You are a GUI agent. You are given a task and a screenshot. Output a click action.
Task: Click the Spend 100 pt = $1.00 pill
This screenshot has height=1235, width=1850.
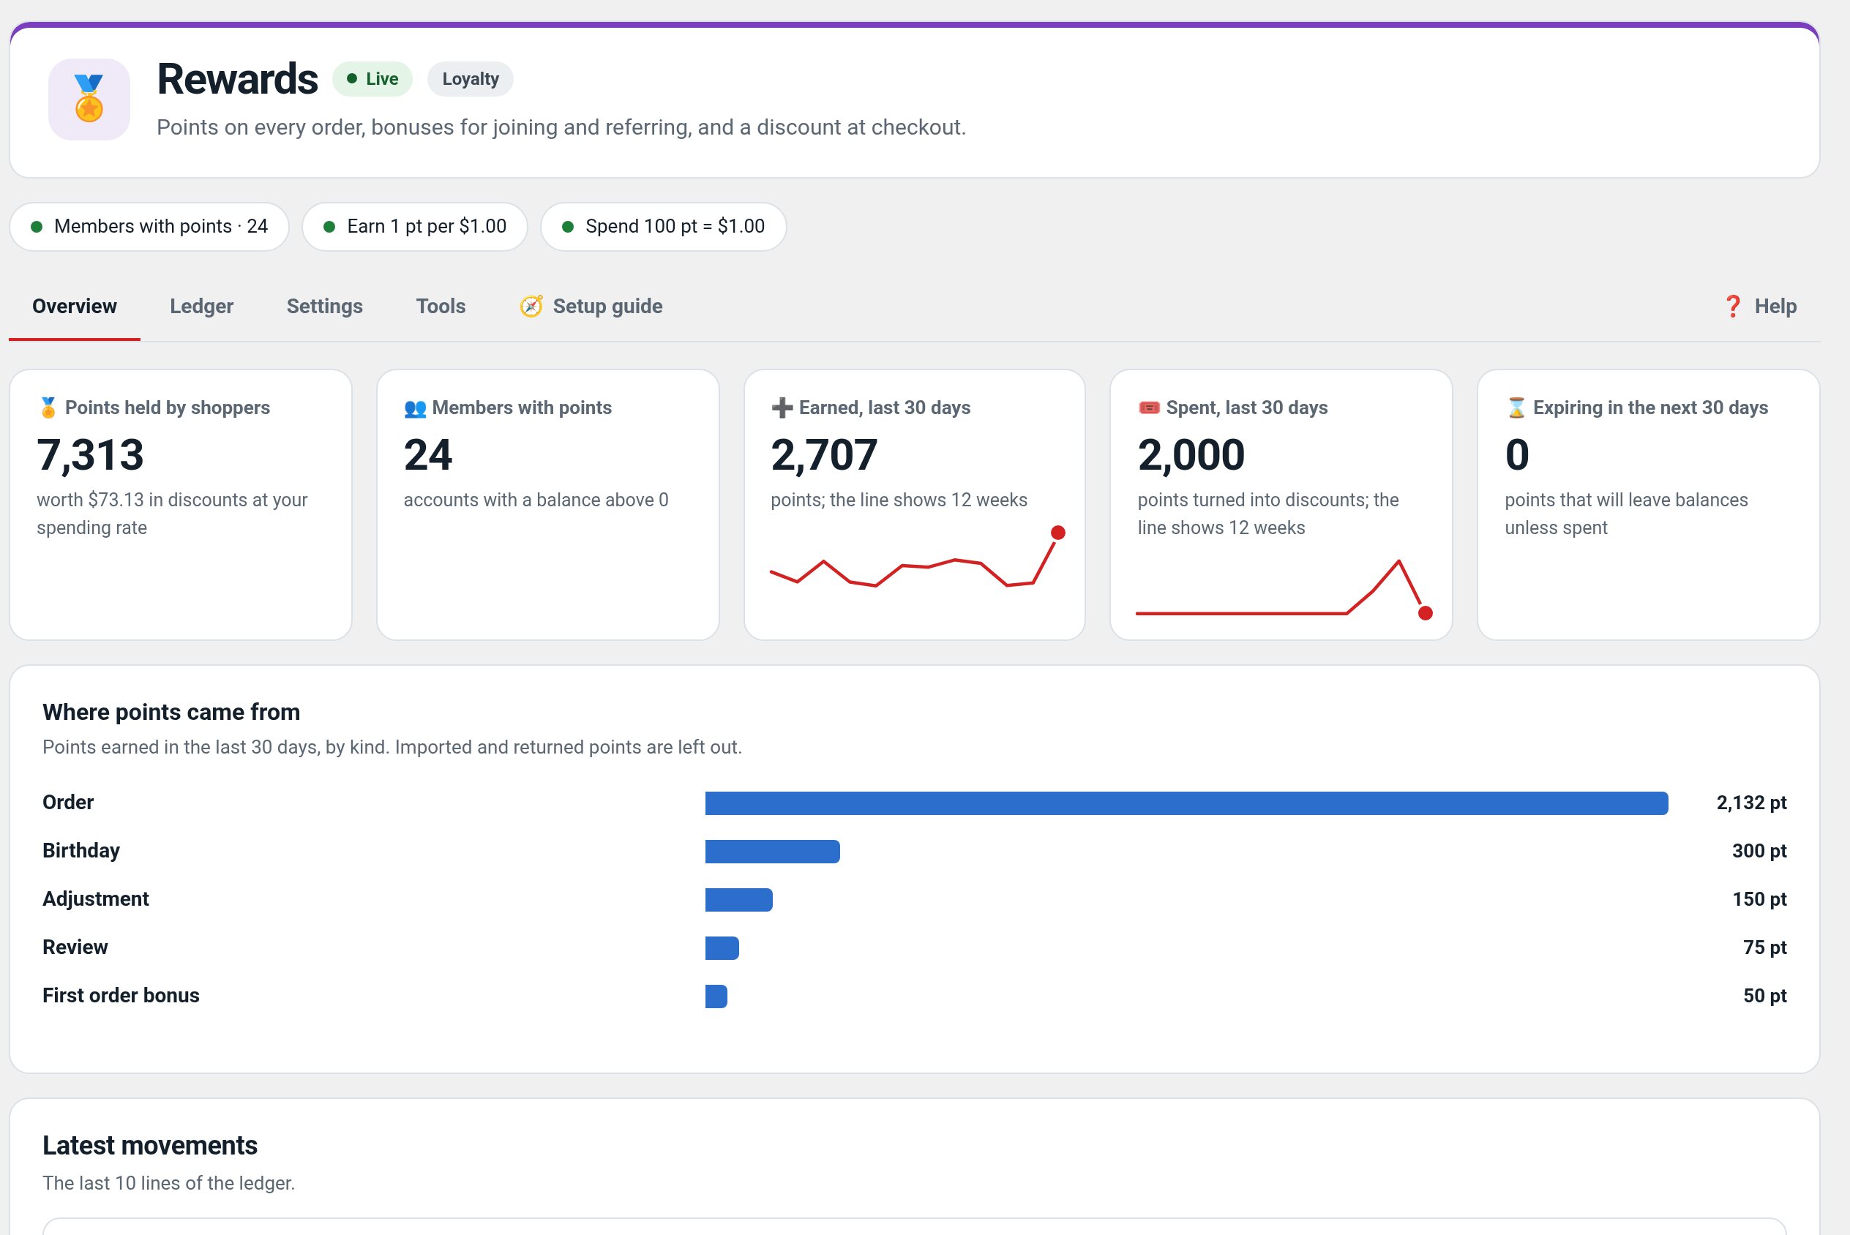(x=664, y=227)
